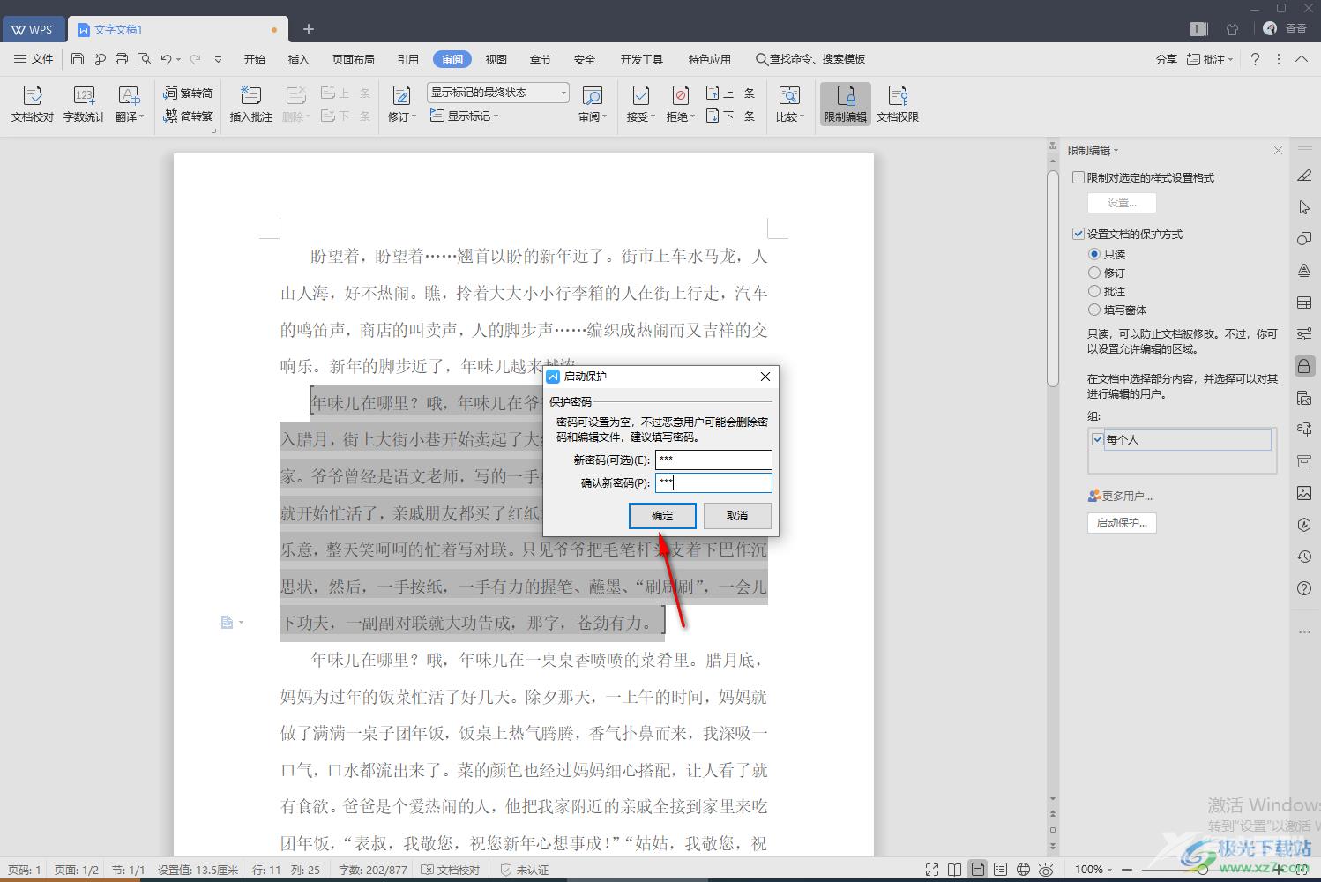This screenshot has width=1321, height=882.
Task: Go to 上一条 previous change
Action: [730, 93]
